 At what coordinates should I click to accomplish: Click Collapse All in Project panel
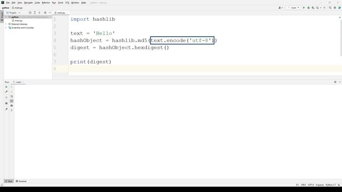40,13
